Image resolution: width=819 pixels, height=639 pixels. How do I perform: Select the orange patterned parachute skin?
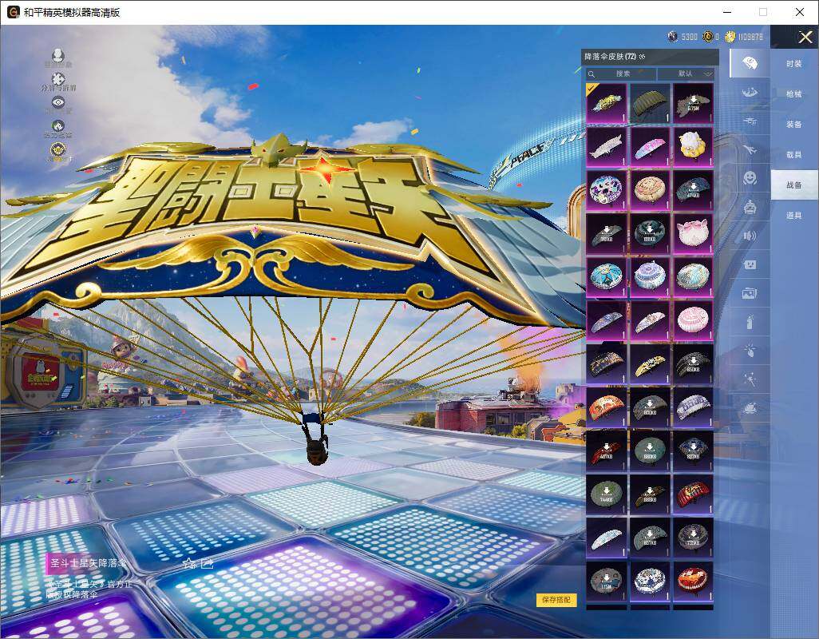[x=606, y=407]
